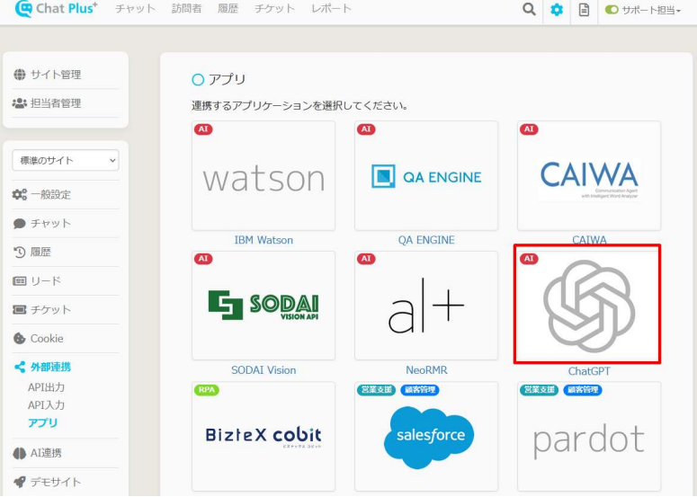Toggle the support agent status switch
Screen dimensions: 697x497
pyautogui.click(x=612, y=10)
